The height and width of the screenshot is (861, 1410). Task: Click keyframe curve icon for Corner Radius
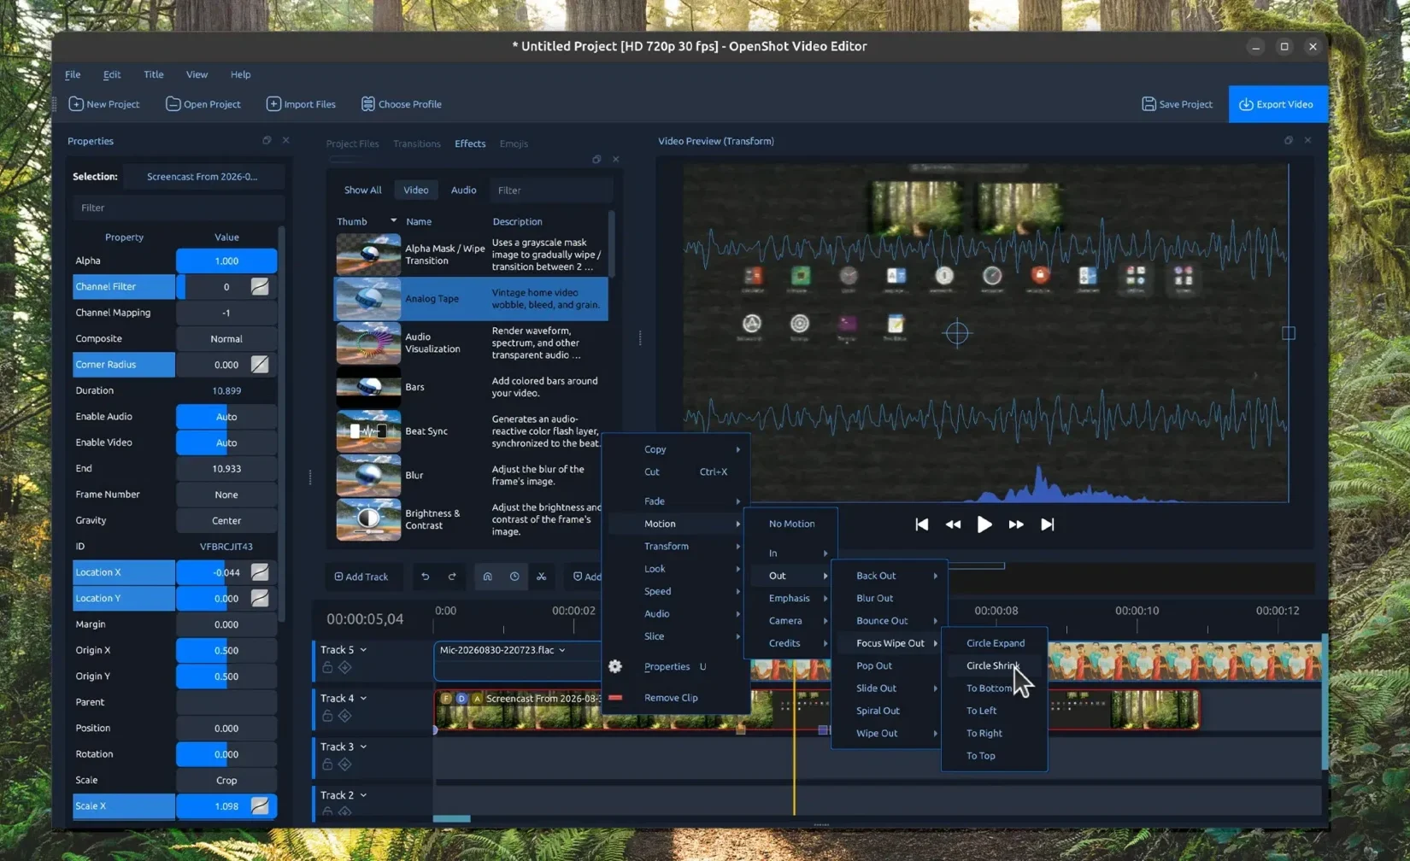tap(260, 365)
